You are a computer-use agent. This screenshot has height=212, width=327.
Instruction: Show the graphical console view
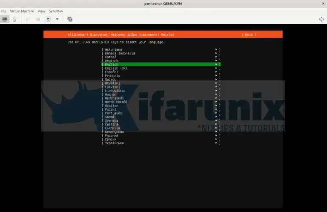coord(5,19)
